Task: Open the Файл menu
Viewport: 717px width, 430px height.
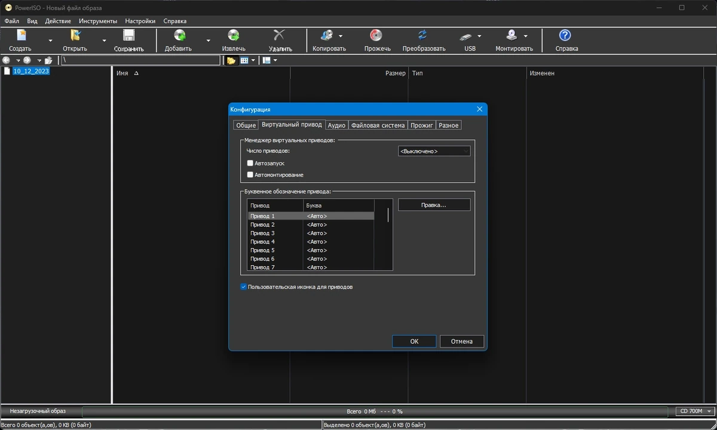Action: [11, 21]
